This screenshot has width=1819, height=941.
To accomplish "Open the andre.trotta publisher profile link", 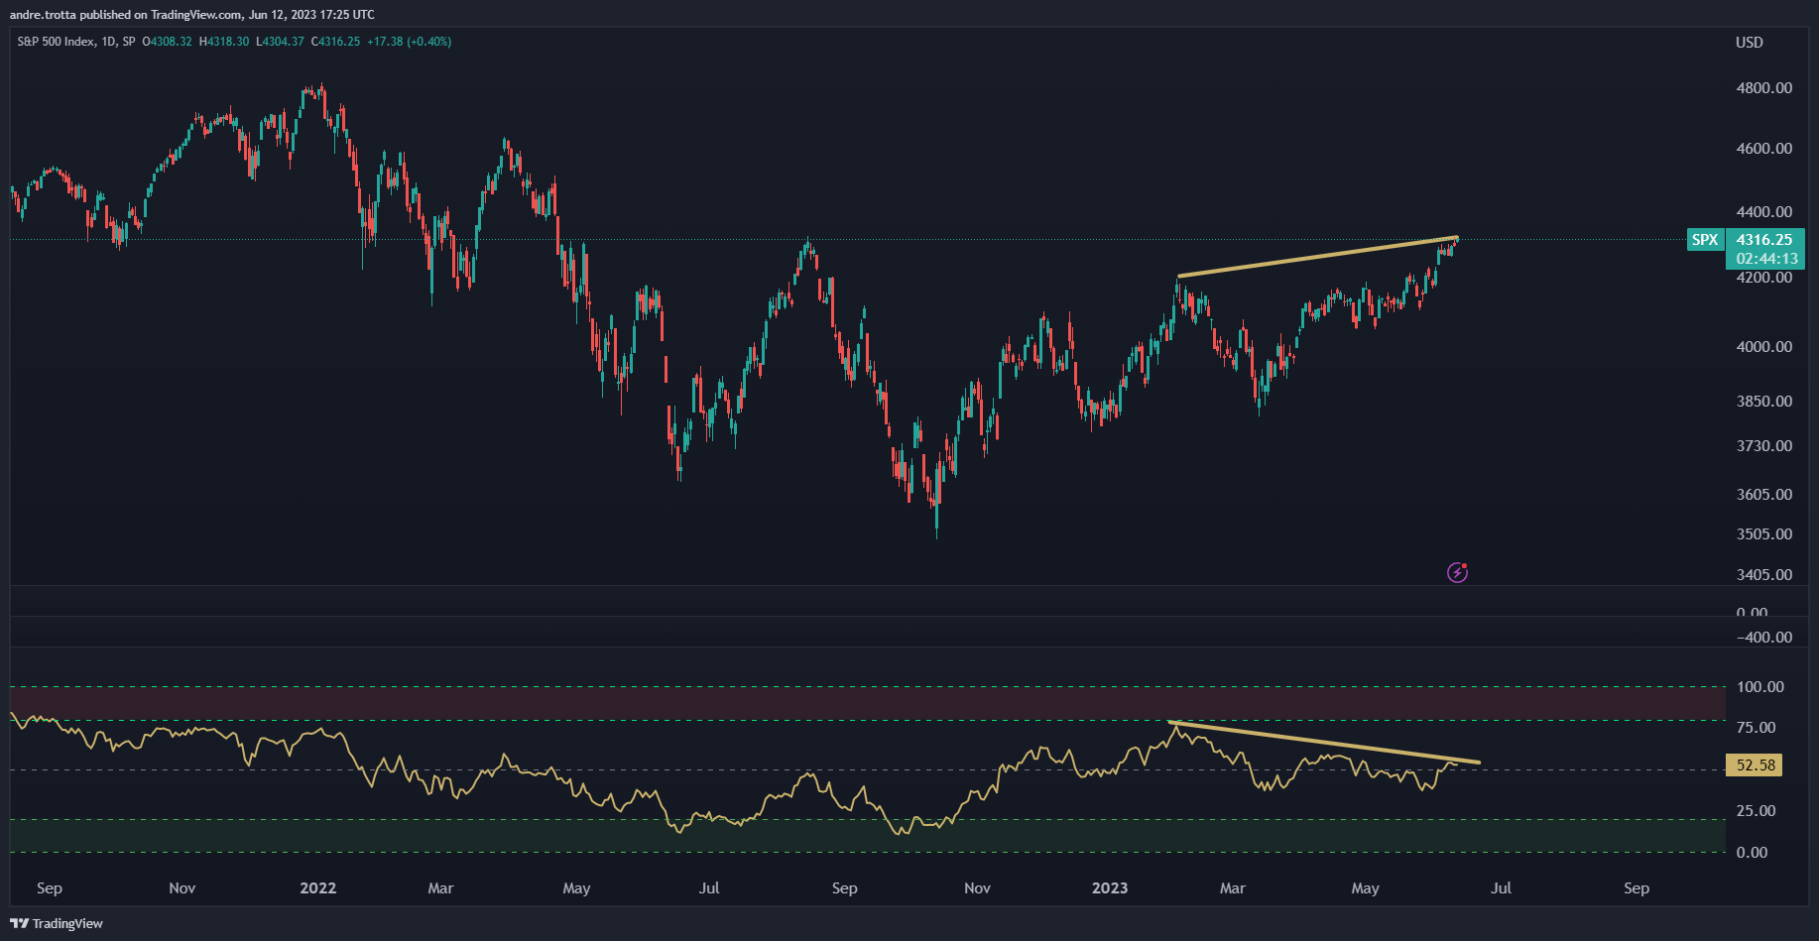I will [44, 14].
